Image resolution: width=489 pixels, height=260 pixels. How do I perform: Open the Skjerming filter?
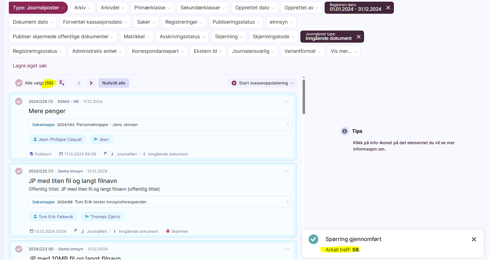(229, 37)
